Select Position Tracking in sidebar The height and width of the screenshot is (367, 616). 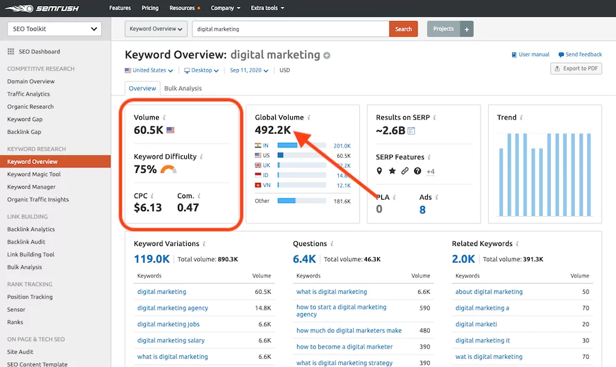pyautogui.click(x=30, y=297)
